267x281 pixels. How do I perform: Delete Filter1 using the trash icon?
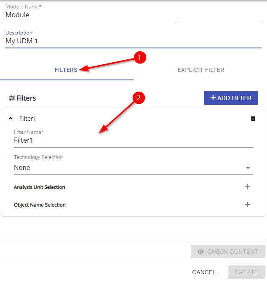tap(253, 119)
